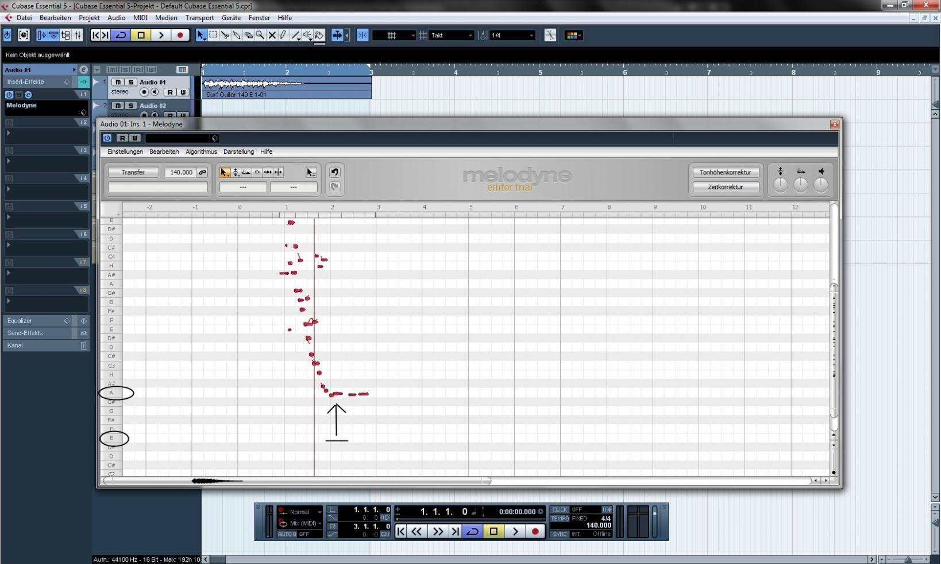Select the Line tool

point(295,35)
